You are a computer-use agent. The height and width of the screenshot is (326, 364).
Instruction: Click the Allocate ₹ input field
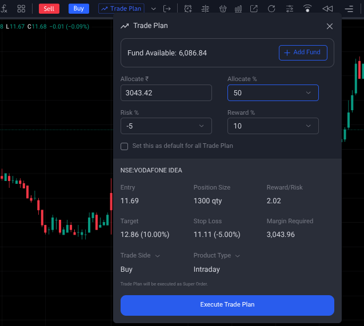coord(166,92)
